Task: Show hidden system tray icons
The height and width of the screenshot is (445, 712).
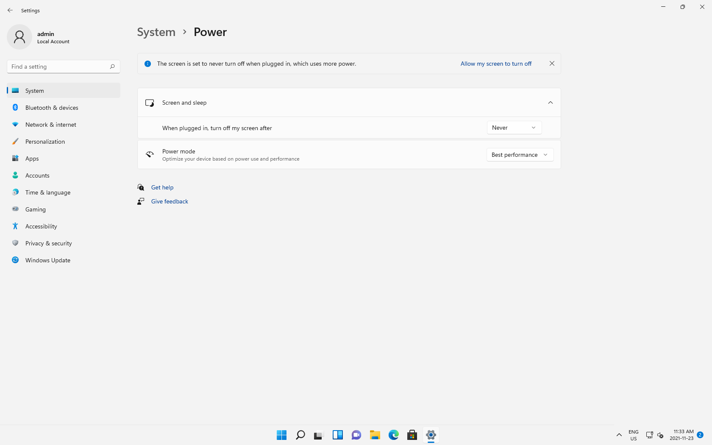Action: [619, 435]
